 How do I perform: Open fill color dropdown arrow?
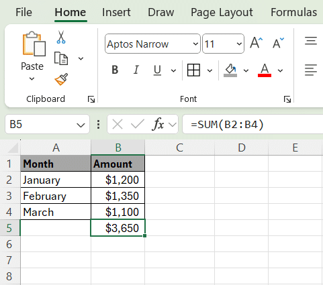click(246, 70)
